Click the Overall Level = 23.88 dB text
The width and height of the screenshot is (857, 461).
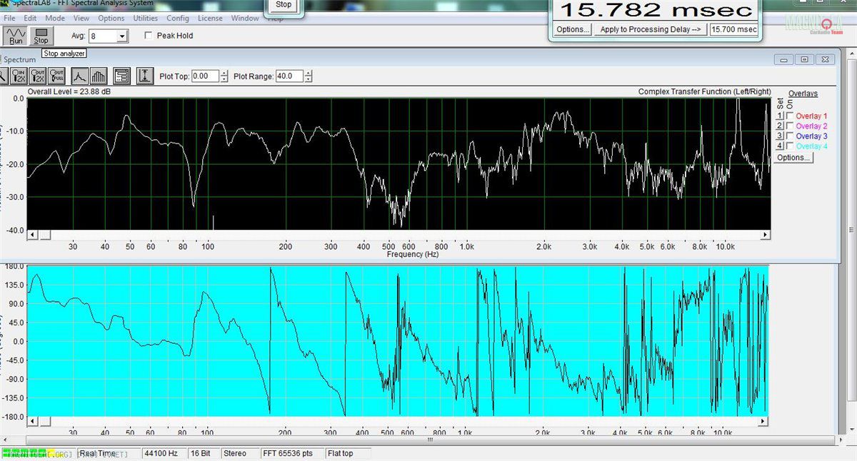click(69, 92)
